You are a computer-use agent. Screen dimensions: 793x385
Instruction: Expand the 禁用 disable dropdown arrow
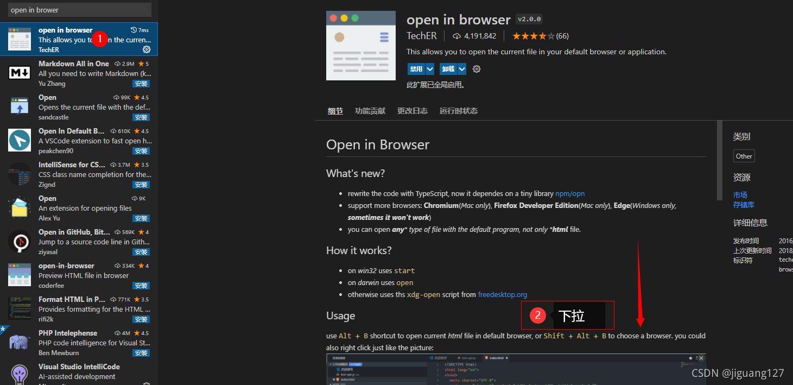click(x=430, y=69)
